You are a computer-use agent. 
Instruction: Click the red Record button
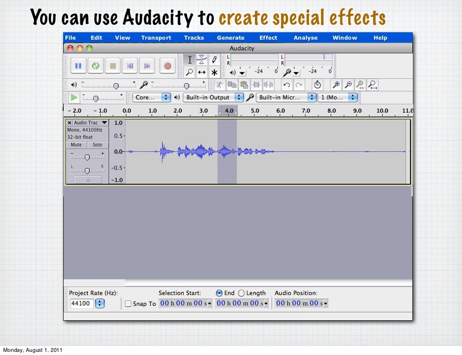[x=167, y=66]
